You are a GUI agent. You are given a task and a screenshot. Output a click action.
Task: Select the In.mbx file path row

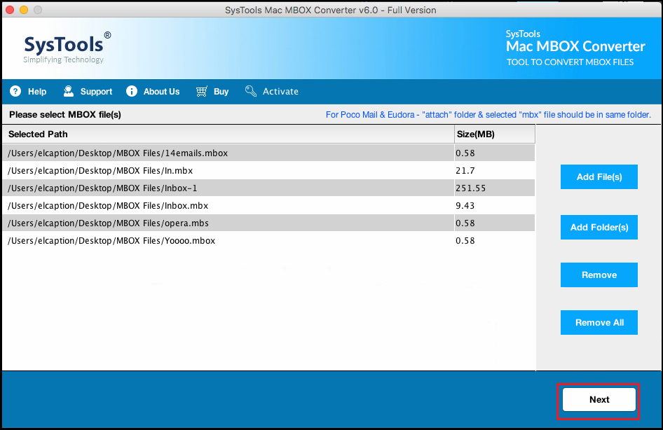(x=268, y=171)
